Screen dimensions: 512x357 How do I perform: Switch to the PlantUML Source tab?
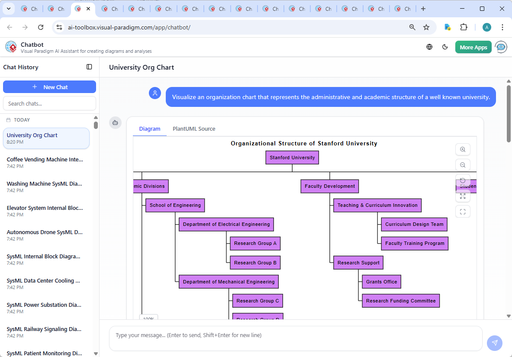(x=193, y=129)
